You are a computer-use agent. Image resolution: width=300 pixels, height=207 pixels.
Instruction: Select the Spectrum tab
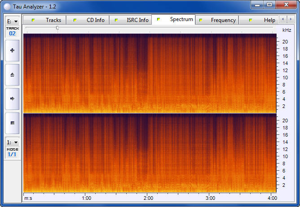click(x=174, y=20)
